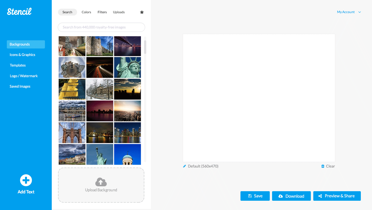View Saved Images
Viewport: 372px width, 210px height.
coord(20,86)
